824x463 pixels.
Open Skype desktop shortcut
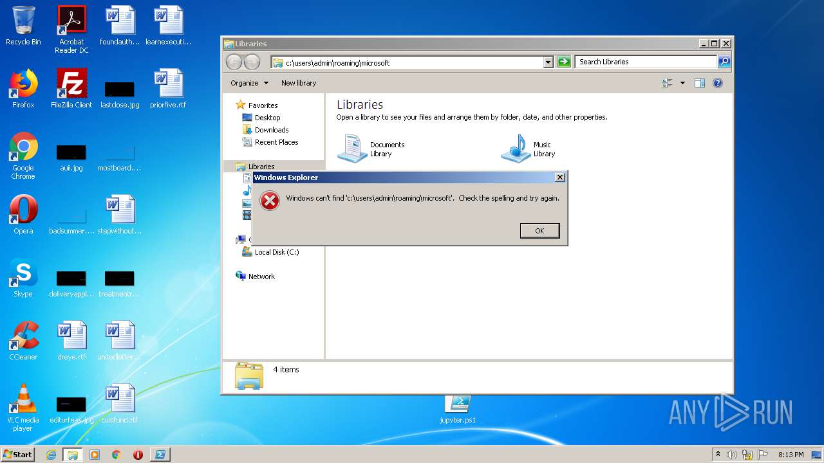tap(23, 278)
